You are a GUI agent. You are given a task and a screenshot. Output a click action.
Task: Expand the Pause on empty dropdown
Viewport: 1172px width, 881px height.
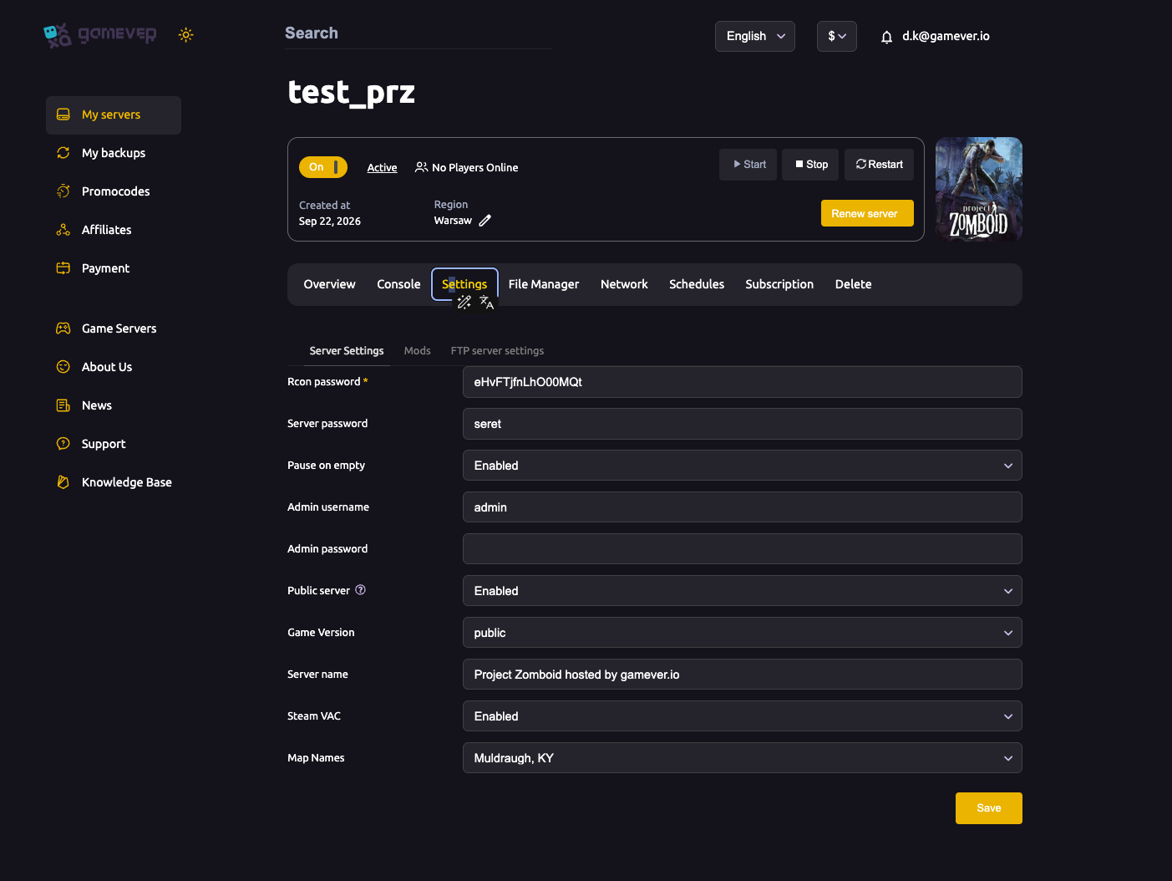pyautogui.click(x=743, y=466)
